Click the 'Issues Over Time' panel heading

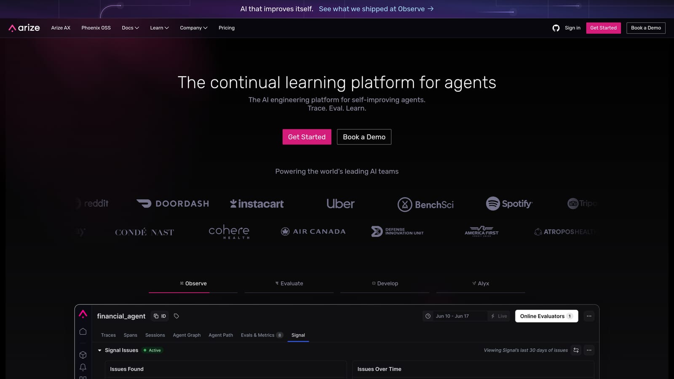[379, 369]
